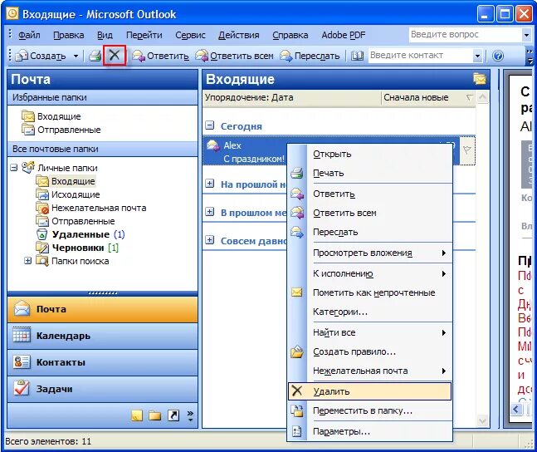Open Просмотреть вложения submenu

coord(370,253)
